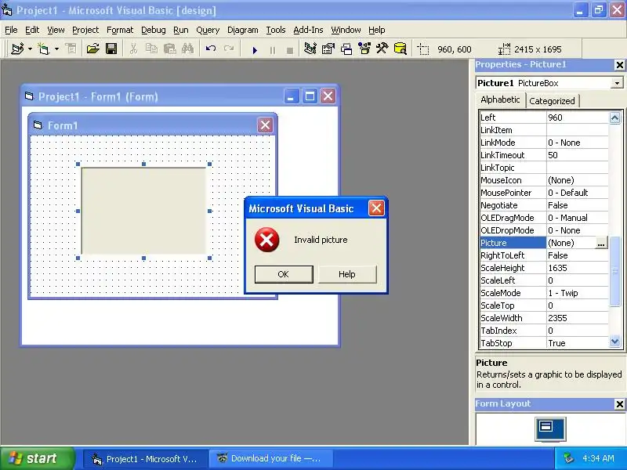Open the Picture1 PictureBox object dropdown
This screenshot has height=470, width=627.
pyautogui.click(x=617, y=83)
